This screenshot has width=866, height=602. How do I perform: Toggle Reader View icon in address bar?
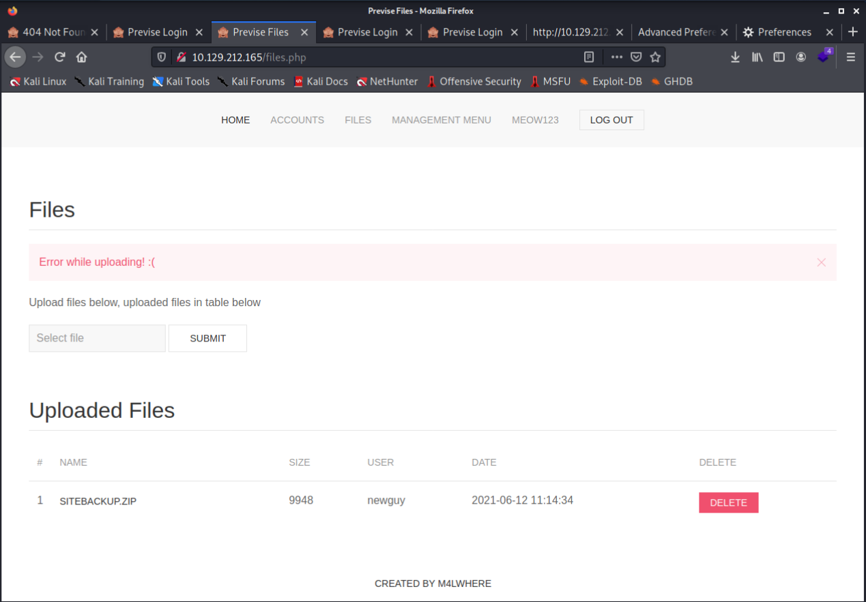(589, 57)
